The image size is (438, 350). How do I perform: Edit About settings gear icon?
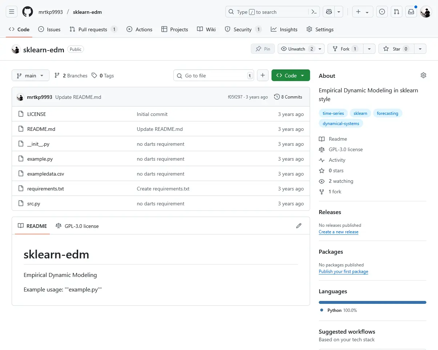(x=423, y=75)
